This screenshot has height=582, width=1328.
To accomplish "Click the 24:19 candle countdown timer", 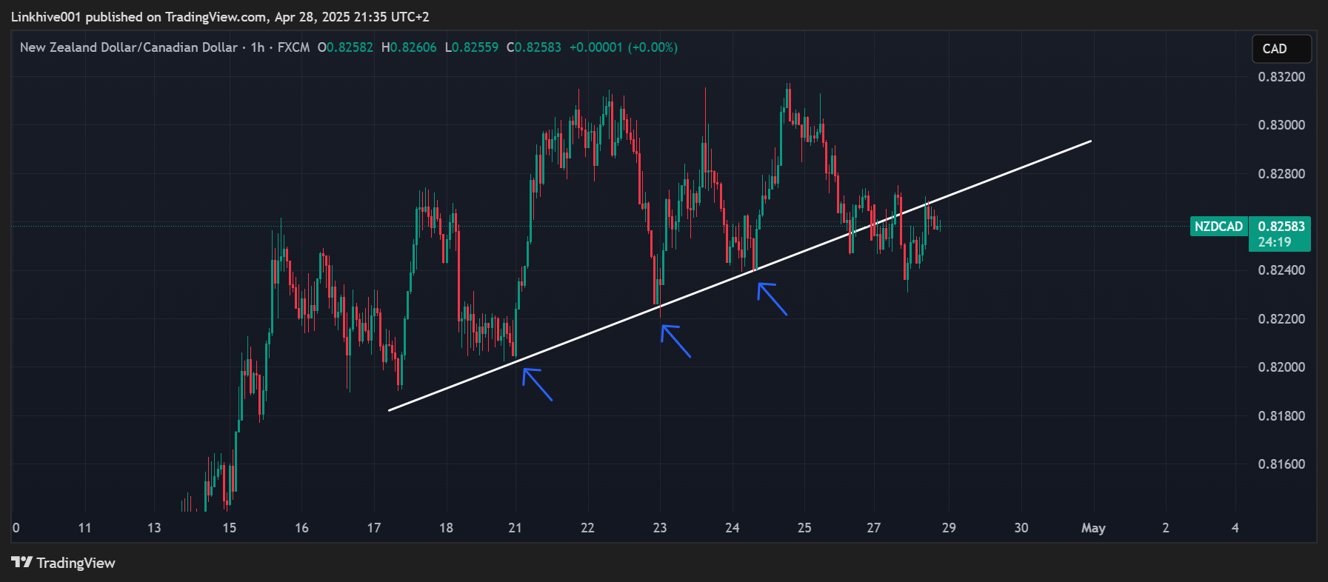I will (x=1274, y=242).
